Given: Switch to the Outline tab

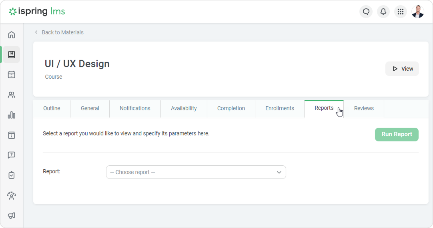Looking at the screenshot, I should [x=52, y=109].
